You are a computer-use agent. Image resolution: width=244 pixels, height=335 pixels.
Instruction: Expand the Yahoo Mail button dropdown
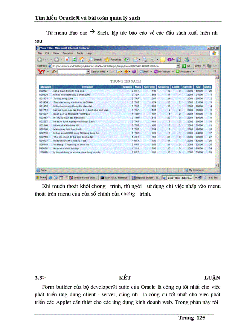click(151, 72)
